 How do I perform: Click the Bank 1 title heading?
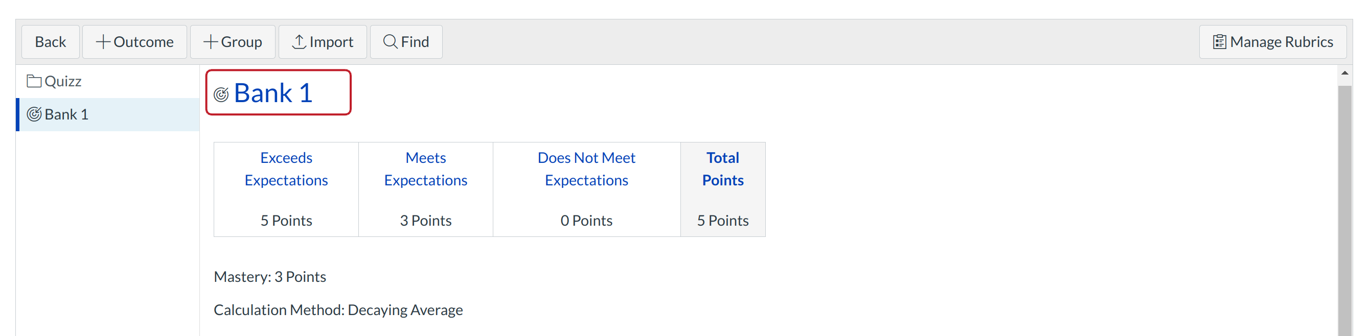273,93
